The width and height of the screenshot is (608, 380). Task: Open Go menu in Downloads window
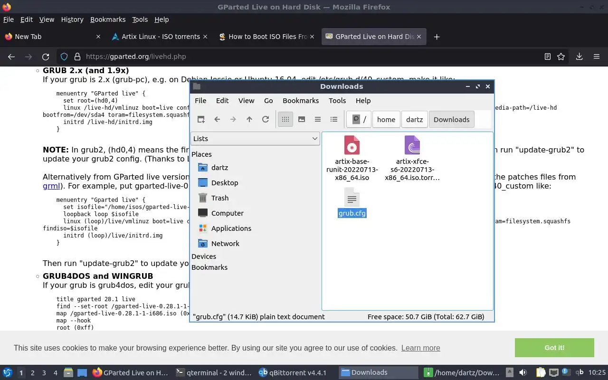[x=268, y=100]
